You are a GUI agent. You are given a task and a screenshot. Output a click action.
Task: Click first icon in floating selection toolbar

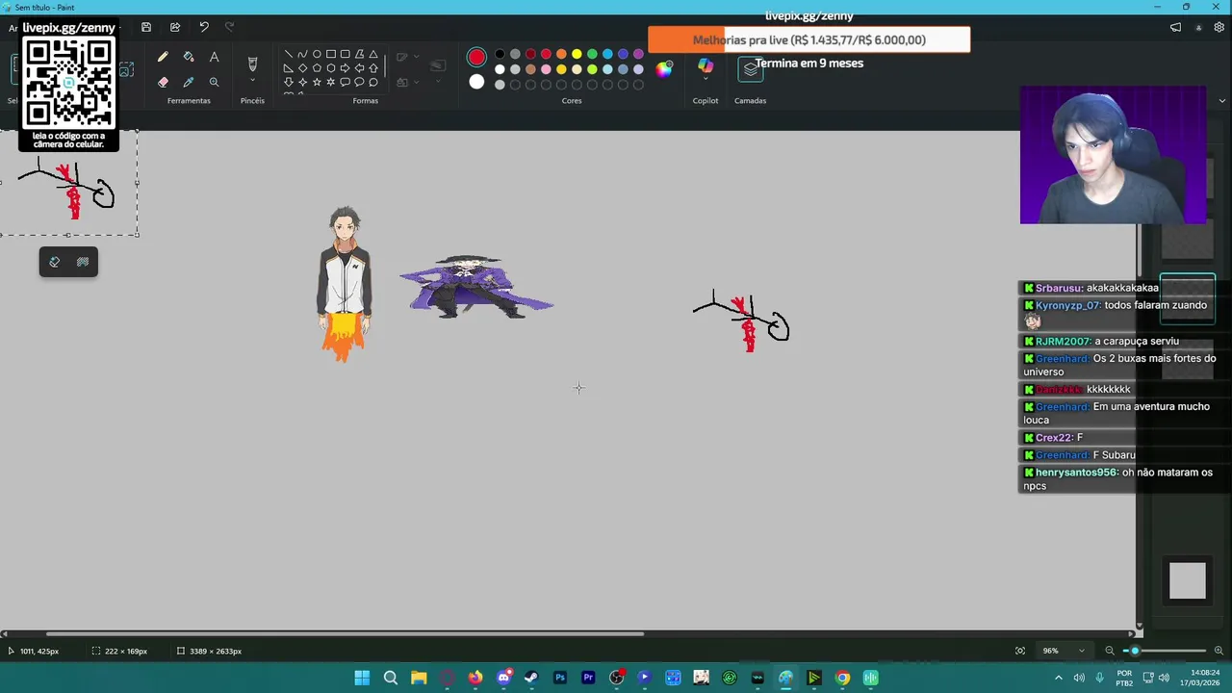tap(55, 262)
